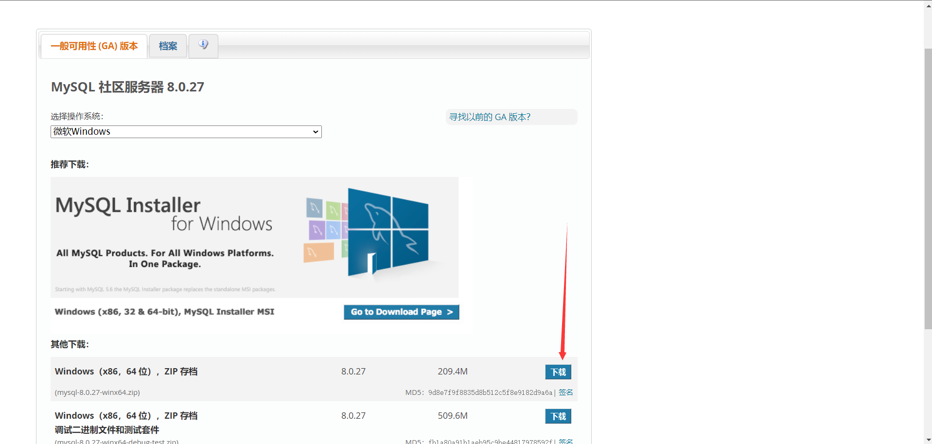Switch to the 档案 tab
The width and height of the screenshot is (932, 444).
[x=168, y=46]
